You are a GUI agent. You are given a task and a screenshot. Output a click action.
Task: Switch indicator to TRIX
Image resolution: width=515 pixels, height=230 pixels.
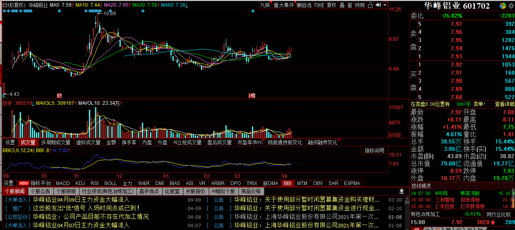(x=252, y=183)
